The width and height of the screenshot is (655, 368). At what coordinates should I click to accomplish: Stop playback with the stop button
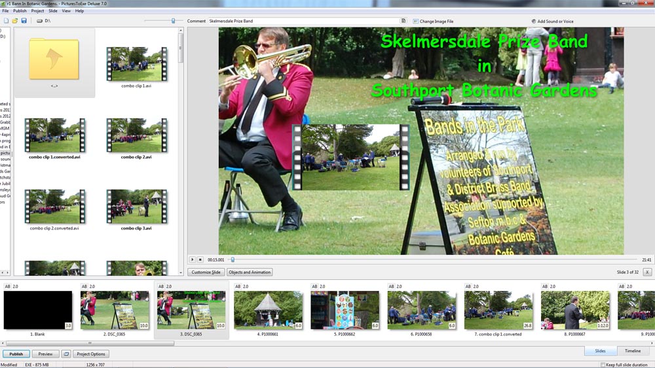[x=200, y=259]
